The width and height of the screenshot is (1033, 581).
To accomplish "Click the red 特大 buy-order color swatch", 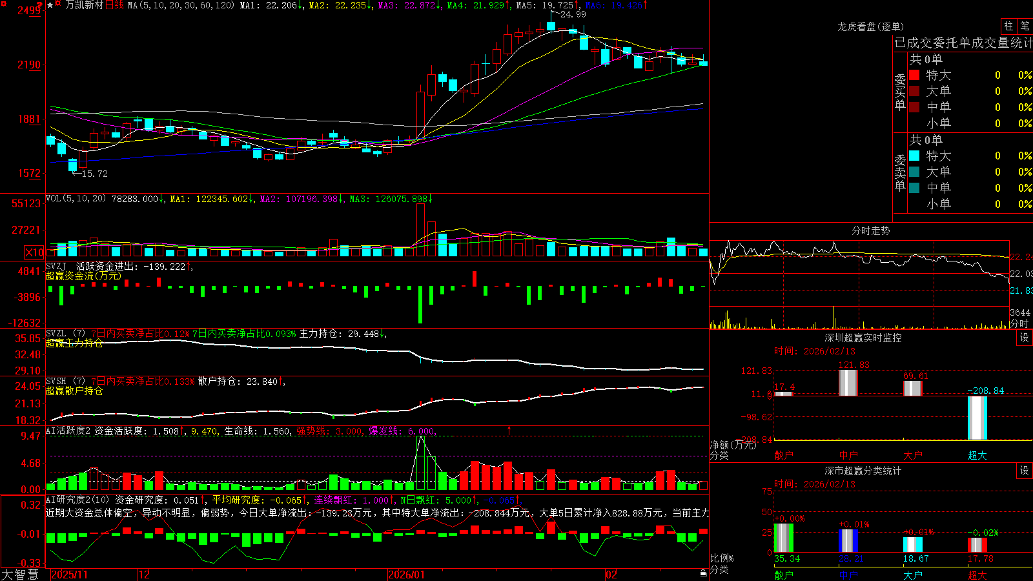I will pos(914,75).
